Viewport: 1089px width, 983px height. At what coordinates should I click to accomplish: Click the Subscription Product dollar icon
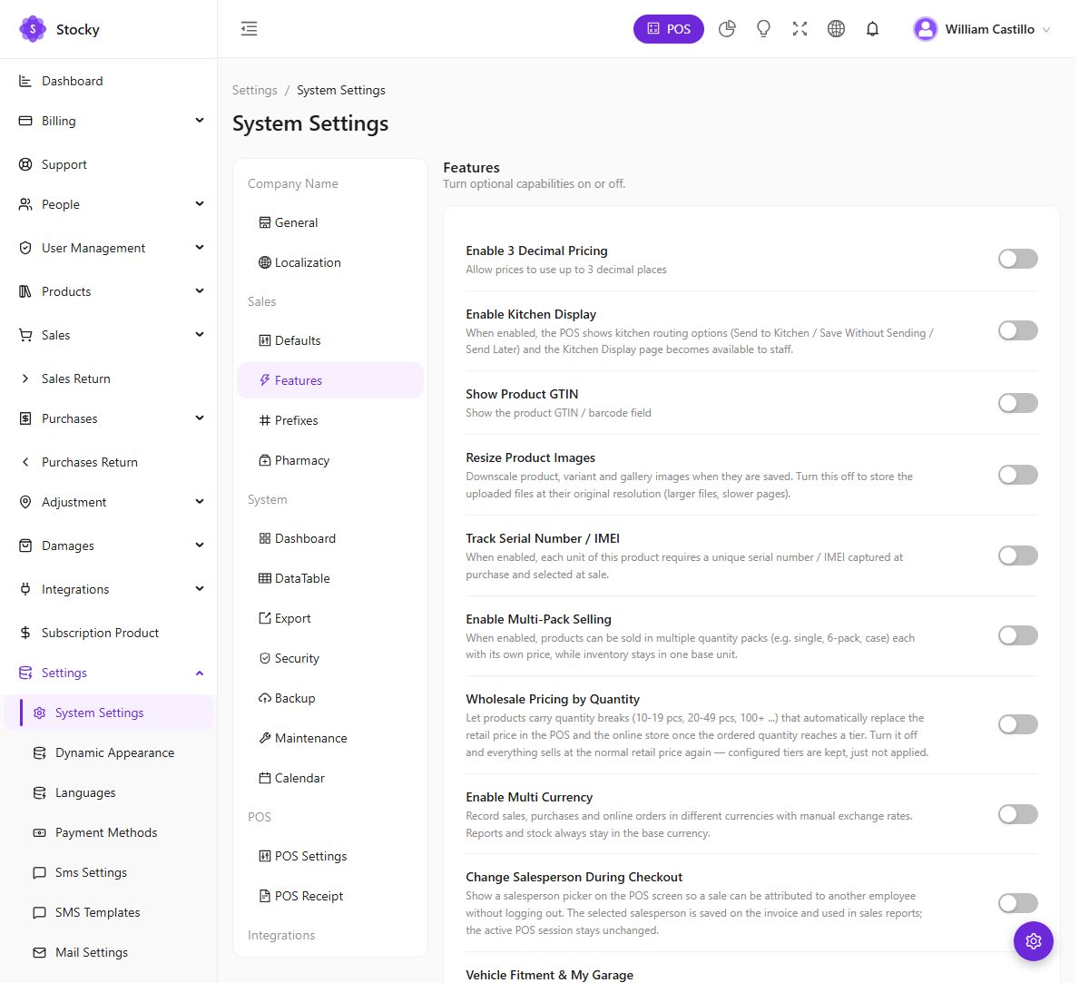click(25, 633)
